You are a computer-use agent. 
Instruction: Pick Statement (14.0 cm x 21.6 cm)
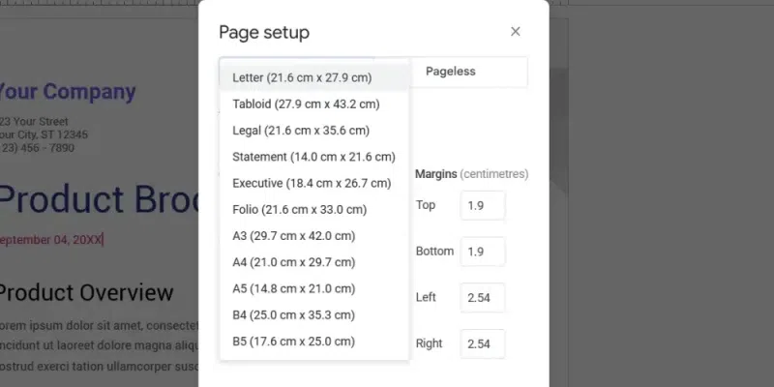coord(314,157)
